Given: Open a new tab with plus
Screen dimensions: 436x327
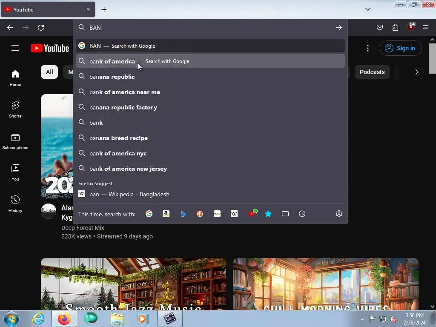Looking at the screenshot, I should tap(104, 9).
